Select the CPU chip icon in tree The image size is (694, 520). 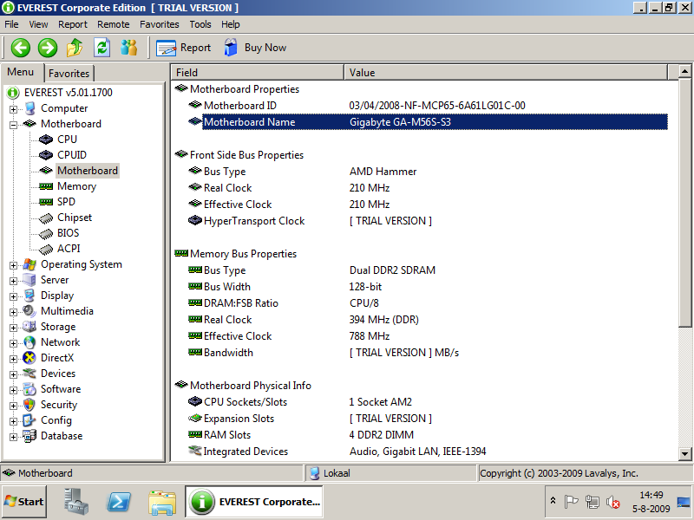(46, 140)
